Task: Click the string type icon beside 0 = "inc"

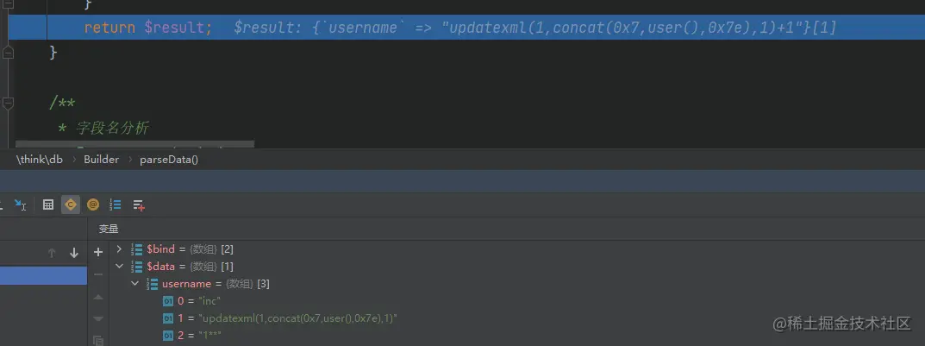Action: (168, 301)
